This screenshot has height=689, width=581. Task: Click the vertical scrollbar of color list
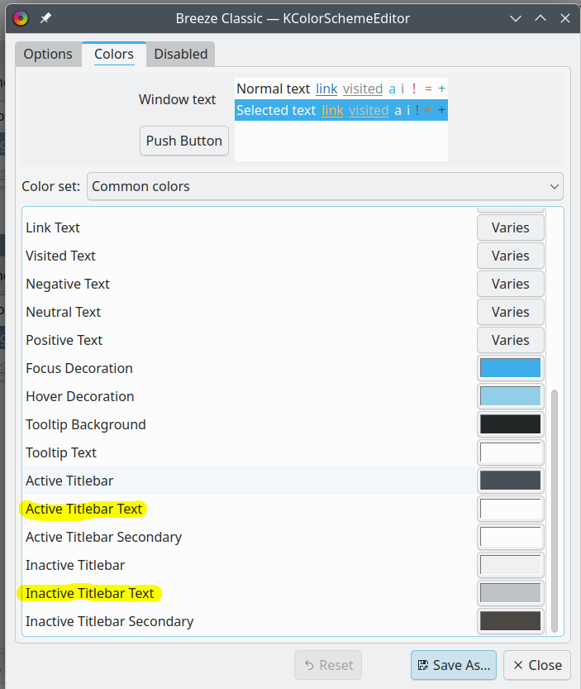(x=555, y=510)
